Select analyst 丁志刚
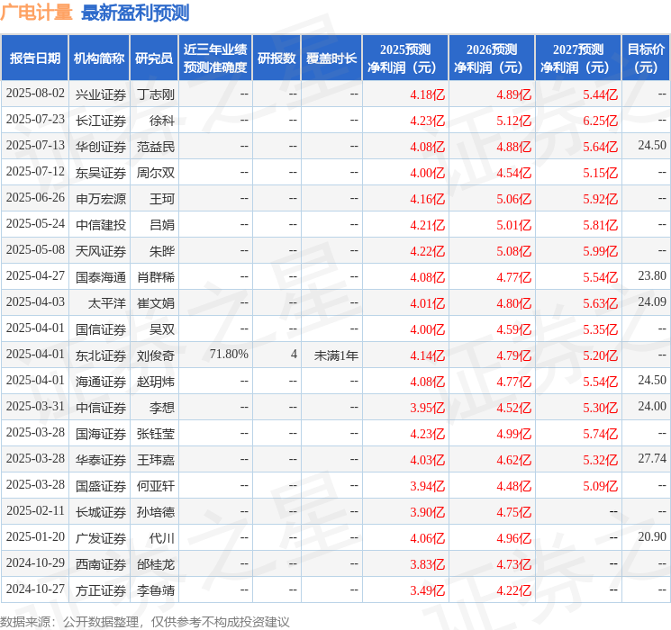This screenshot has height=630, width=671. (156, 94)
